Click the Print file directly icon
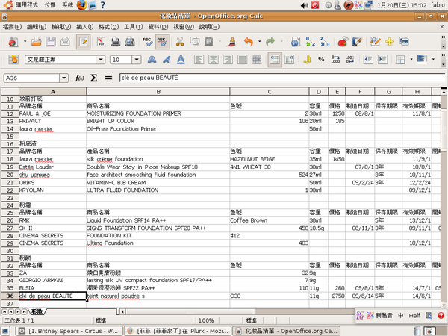Image resolution: width=448 pixels, height=336 pixels. tap(116, 42)
